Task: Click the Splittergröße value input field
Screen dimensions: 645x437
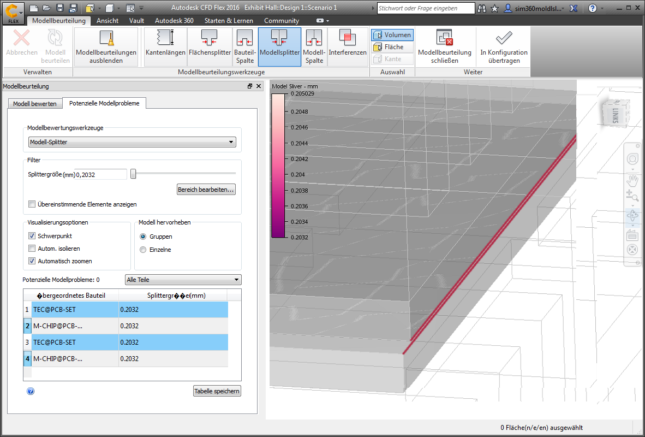Action: (100, 174)
